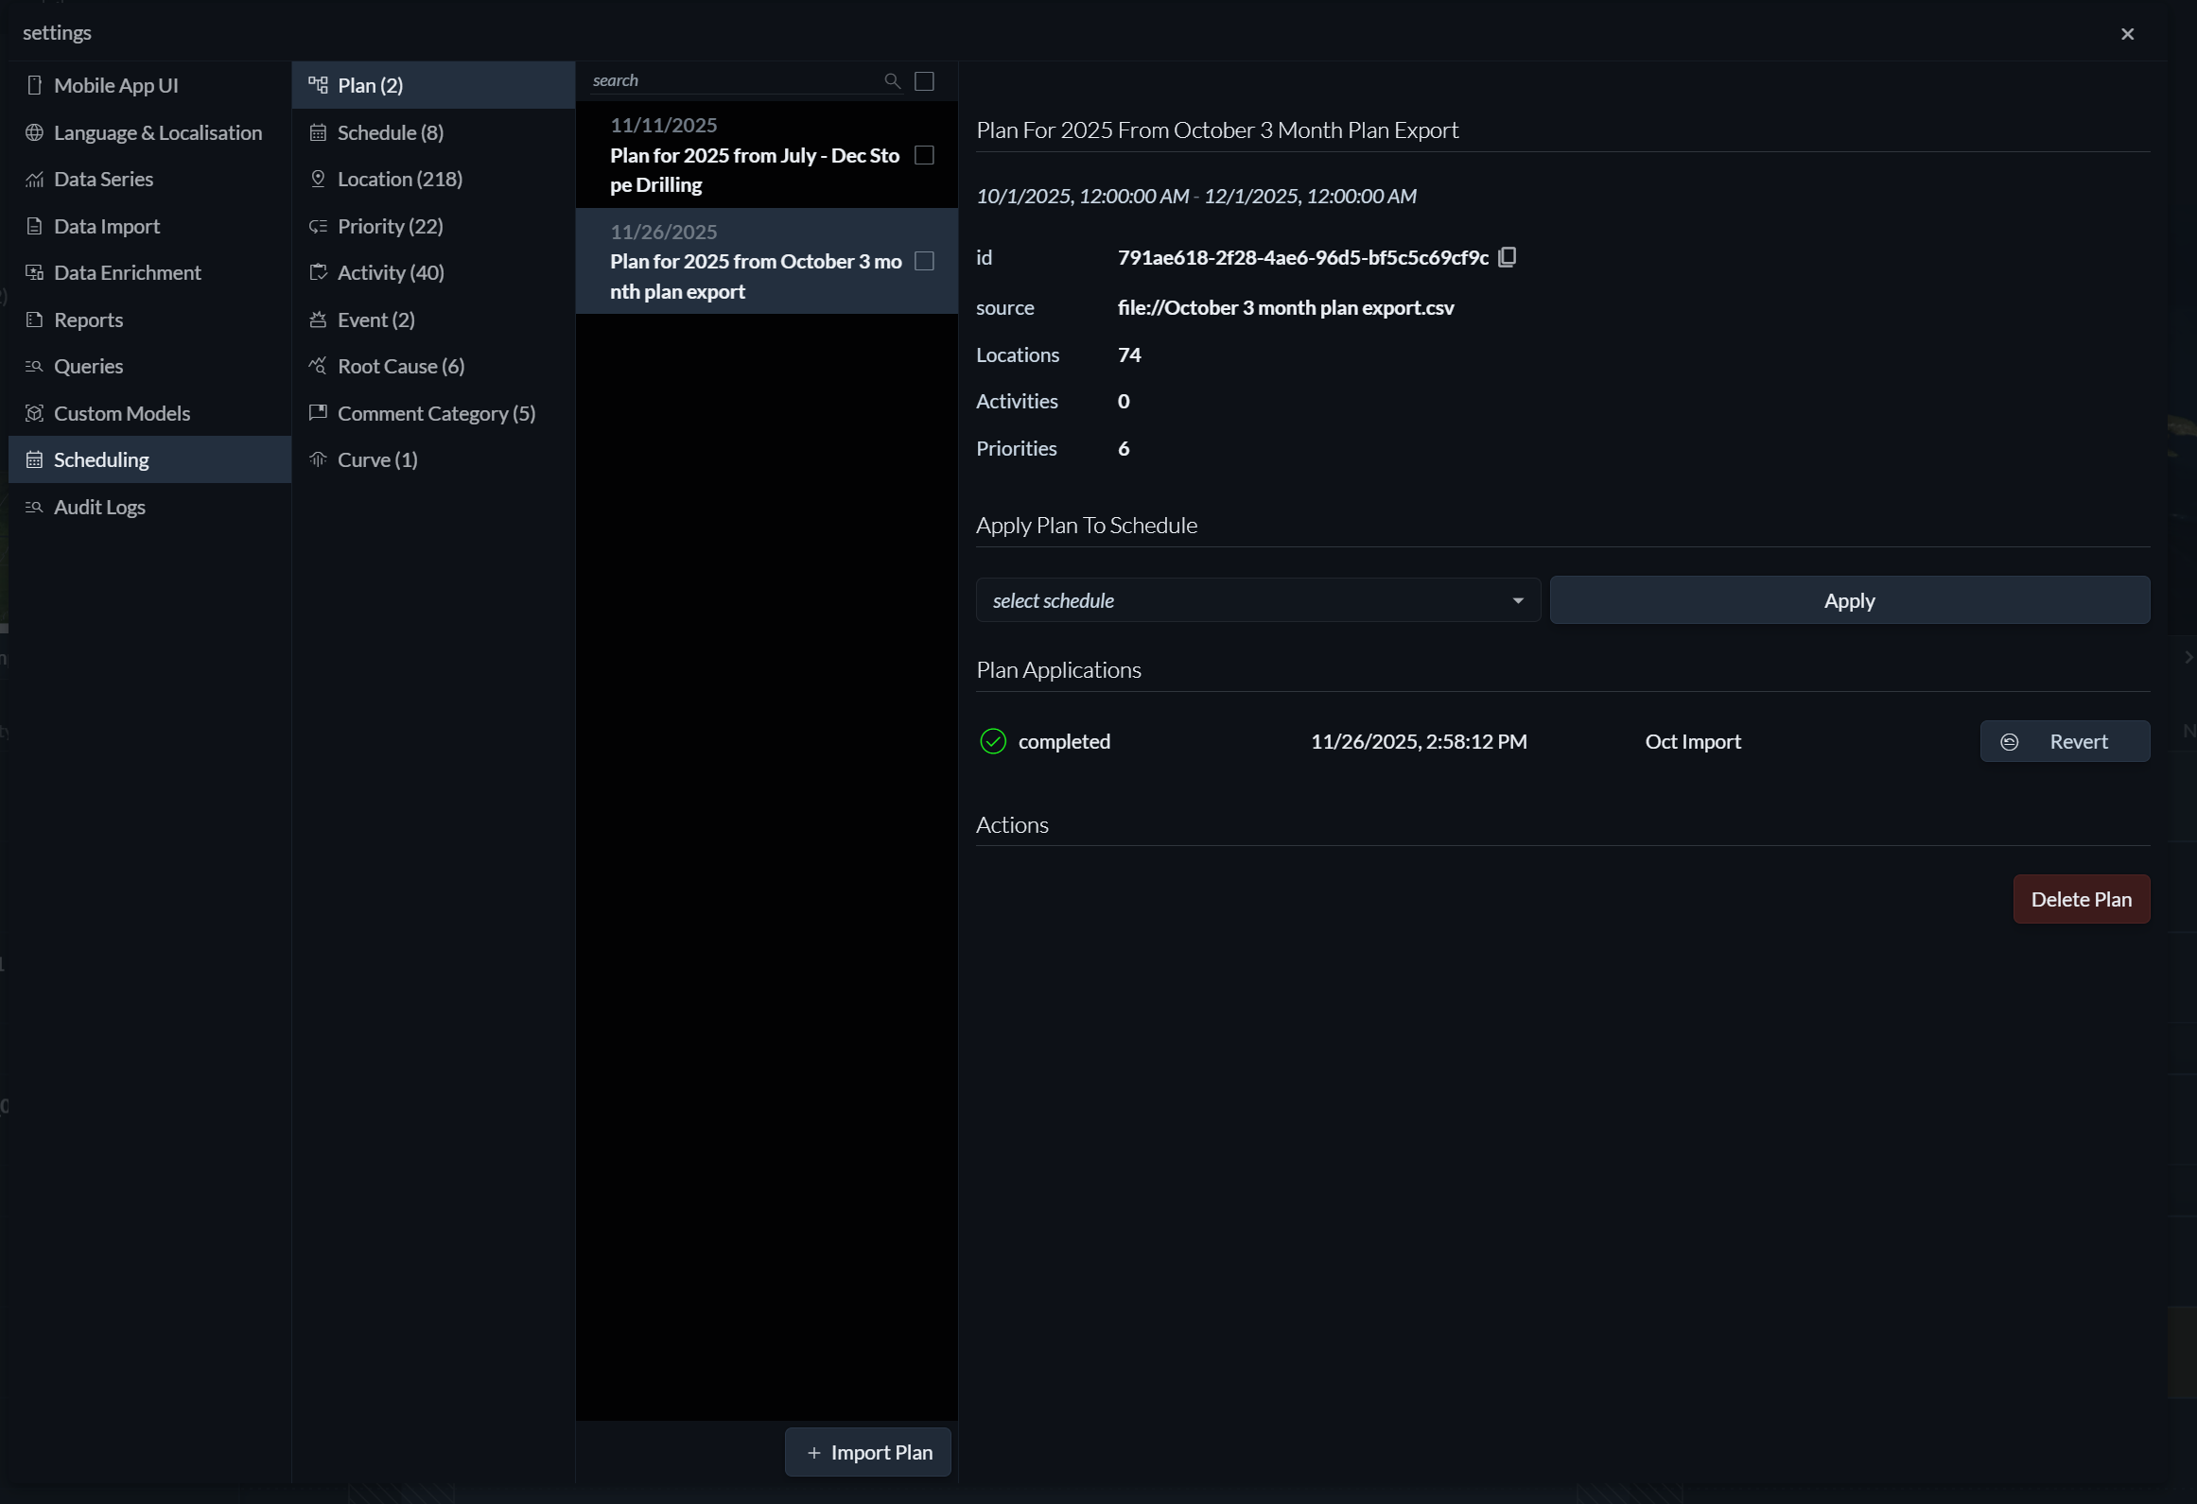Switch to the Audit Logs section
Viewport: 2197px width, 1504px height.
pos(149,507)
